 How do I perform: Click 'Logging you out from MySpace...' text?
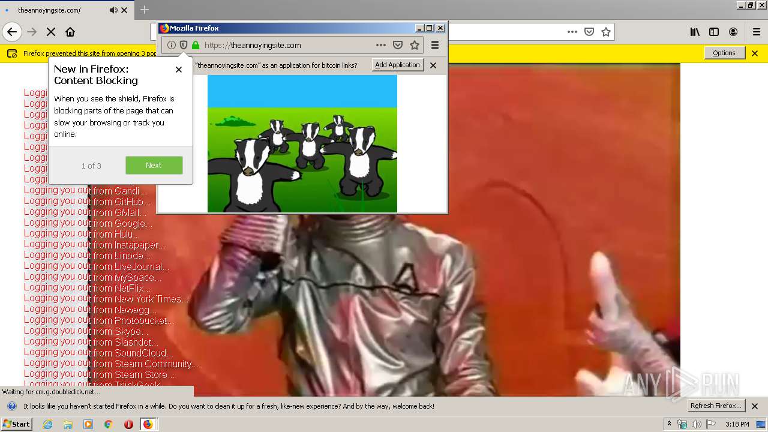[x=93, y=277]
